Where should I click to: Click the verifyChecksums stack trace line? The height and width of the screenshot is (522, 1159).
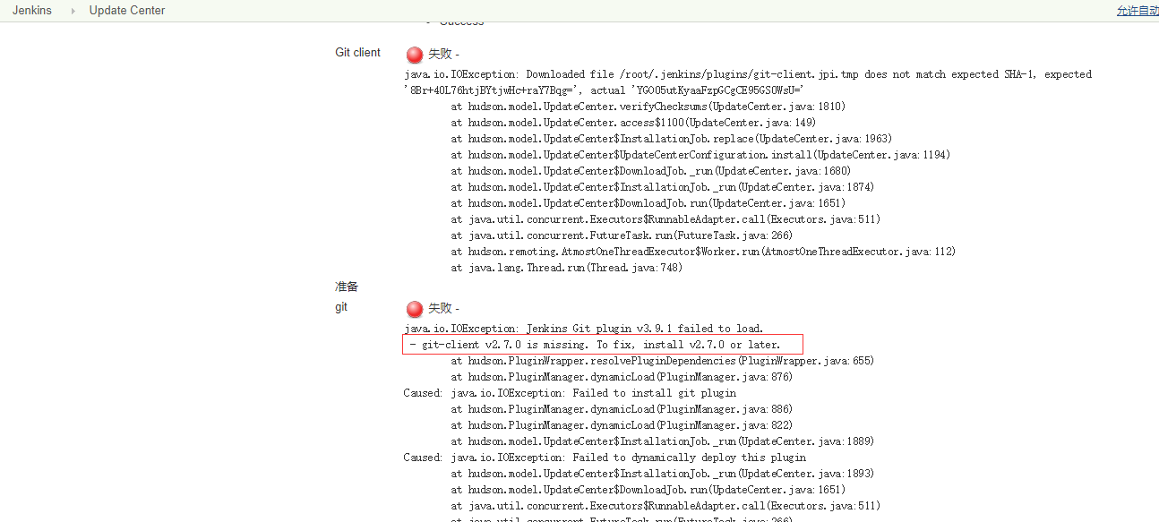tap(648, 107)
